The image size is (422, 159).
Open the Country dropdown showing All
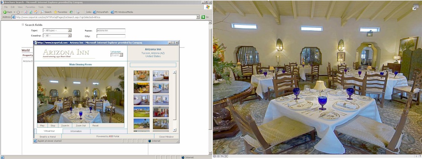coord(57,35)
